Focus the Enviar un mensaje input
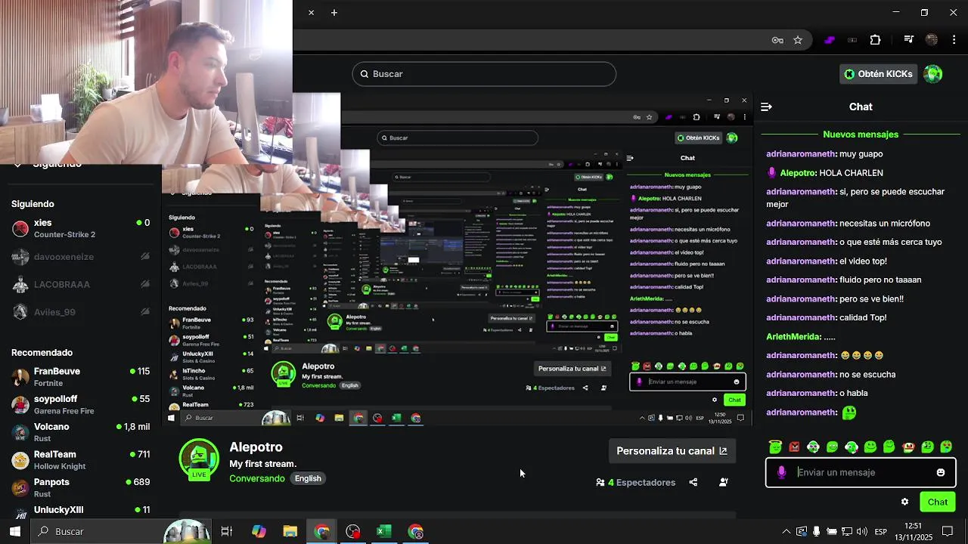968x544 pixels. [862, 472]
